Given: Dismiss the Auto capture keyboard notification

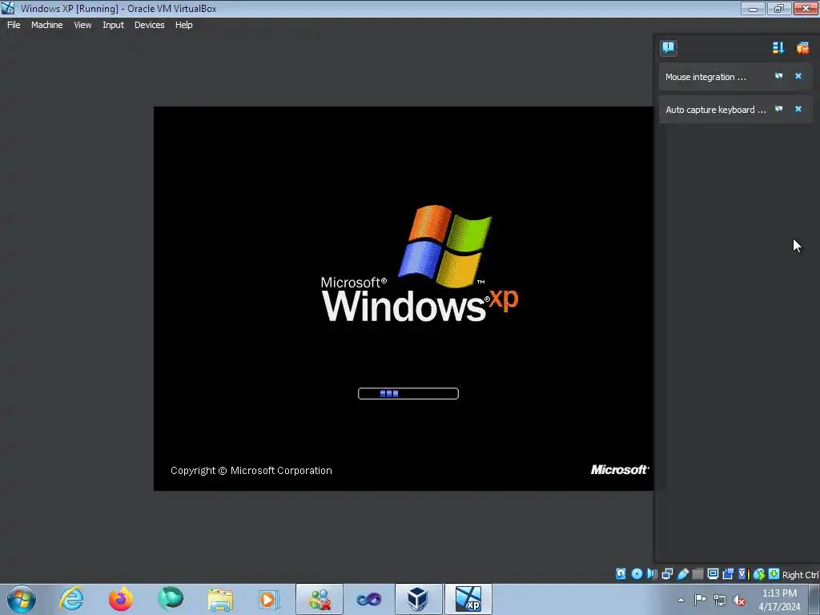Looking at the screenshot, I should point(798,109).
